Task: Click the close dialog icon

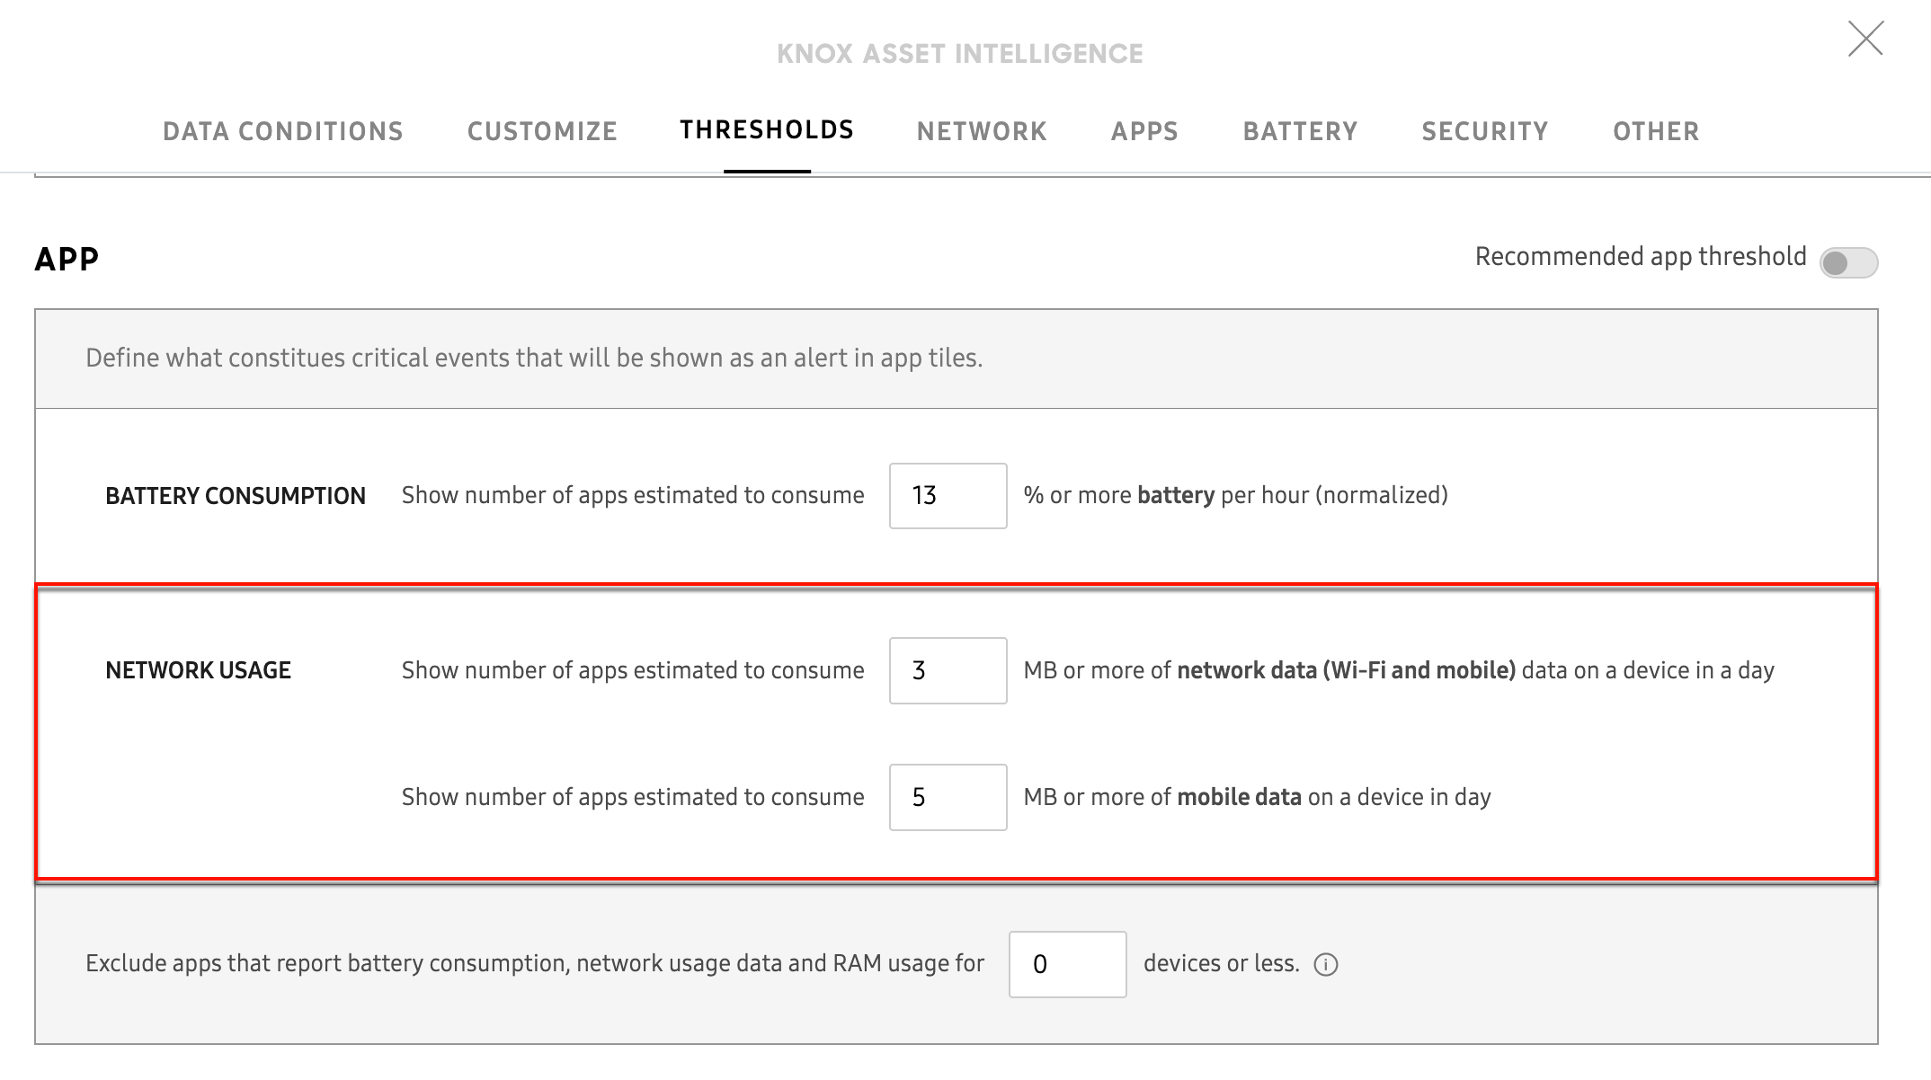Action: pyautogui.click(x=1864, y=39)
